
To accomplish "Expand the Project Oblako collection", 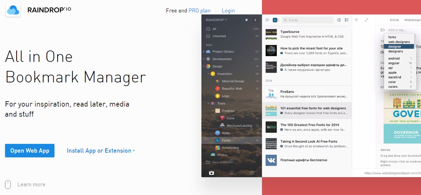I will 203,52.
